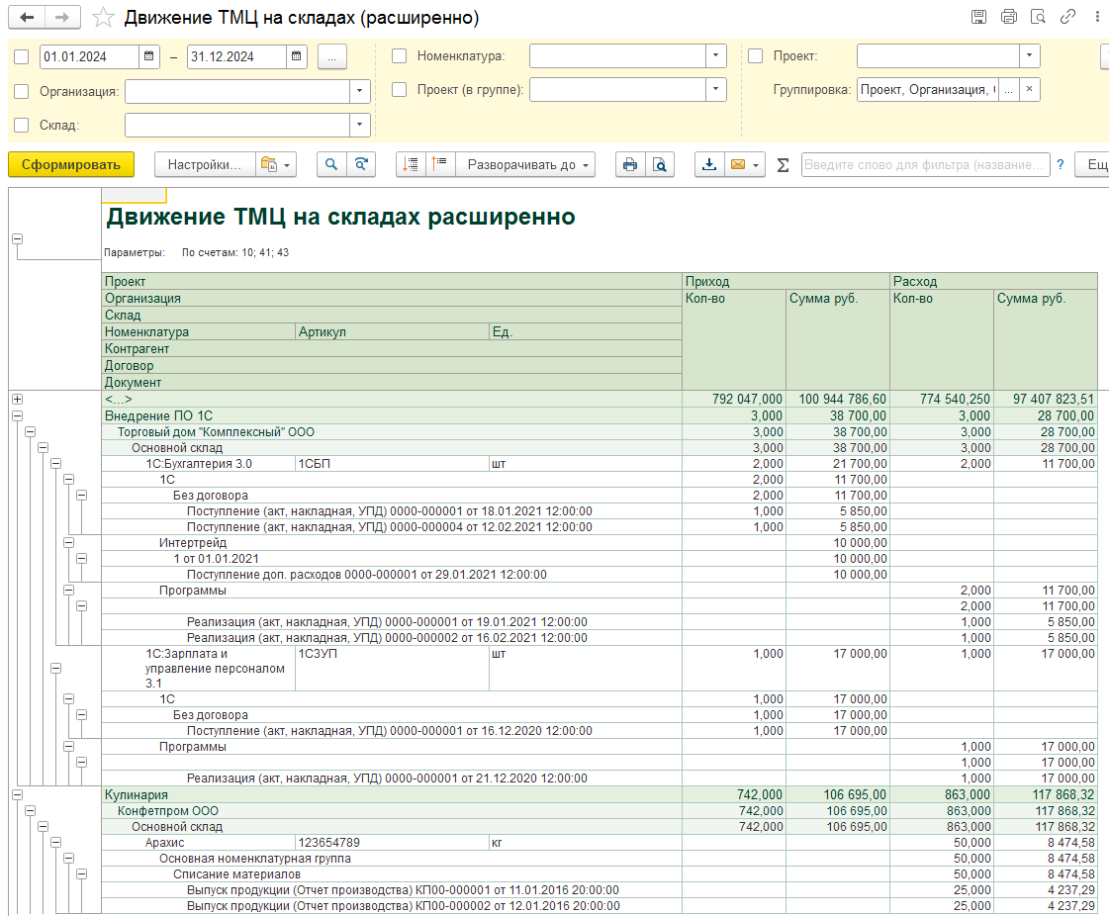Focus the start date field 01.01.2024

(90, 56)
